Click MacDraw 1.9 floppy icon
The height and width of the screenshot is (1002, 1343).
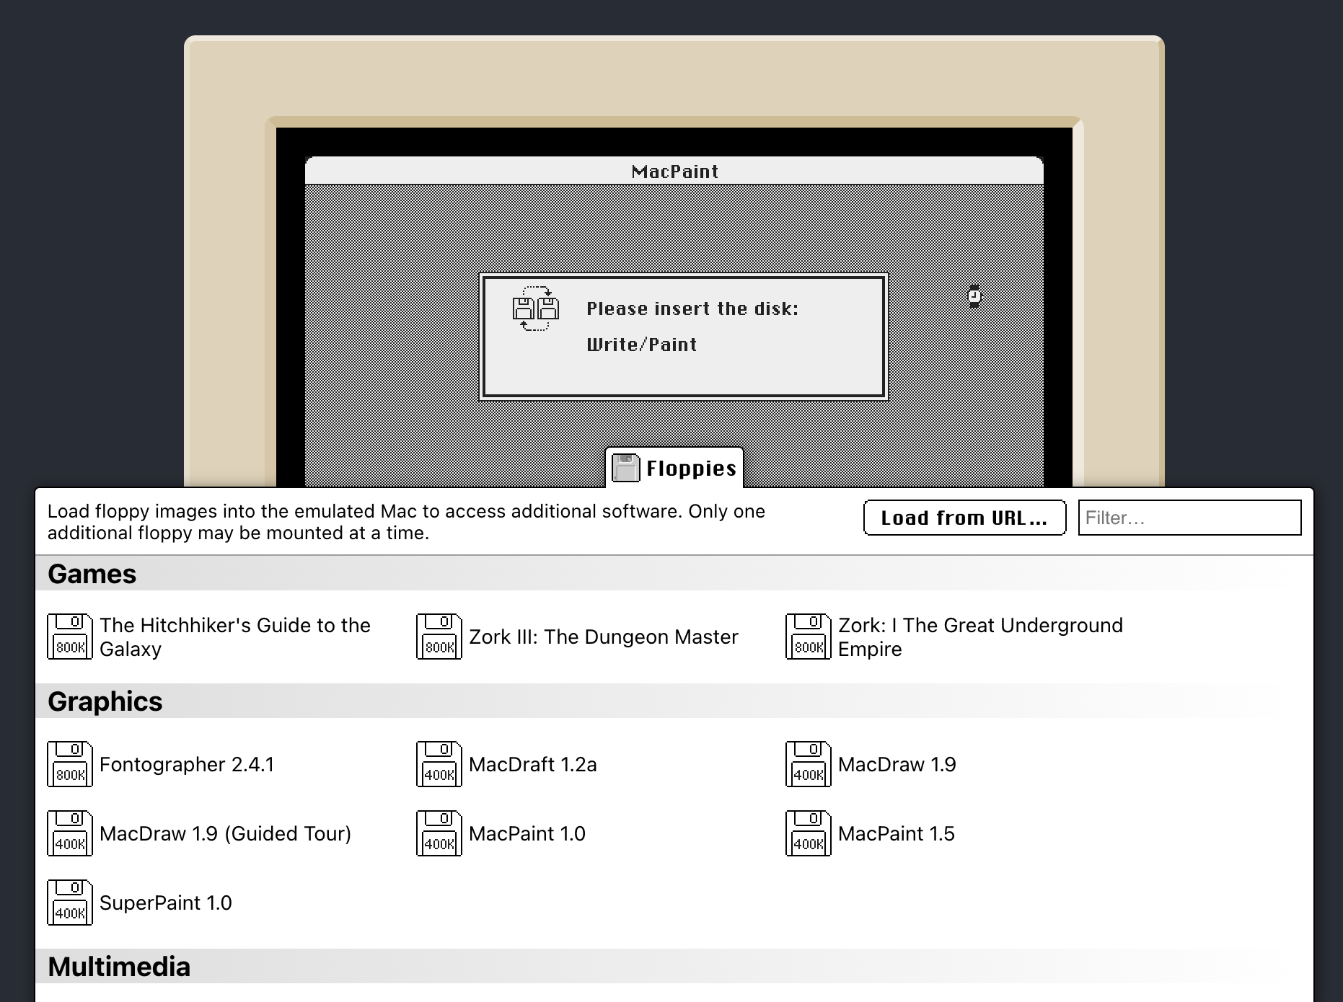[809, 764]
